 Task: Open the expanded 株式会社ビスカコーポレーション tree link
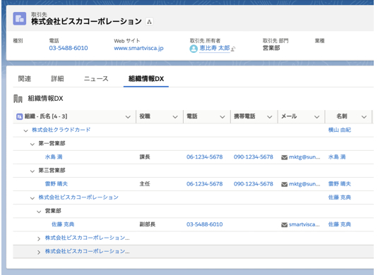(78, 197)
